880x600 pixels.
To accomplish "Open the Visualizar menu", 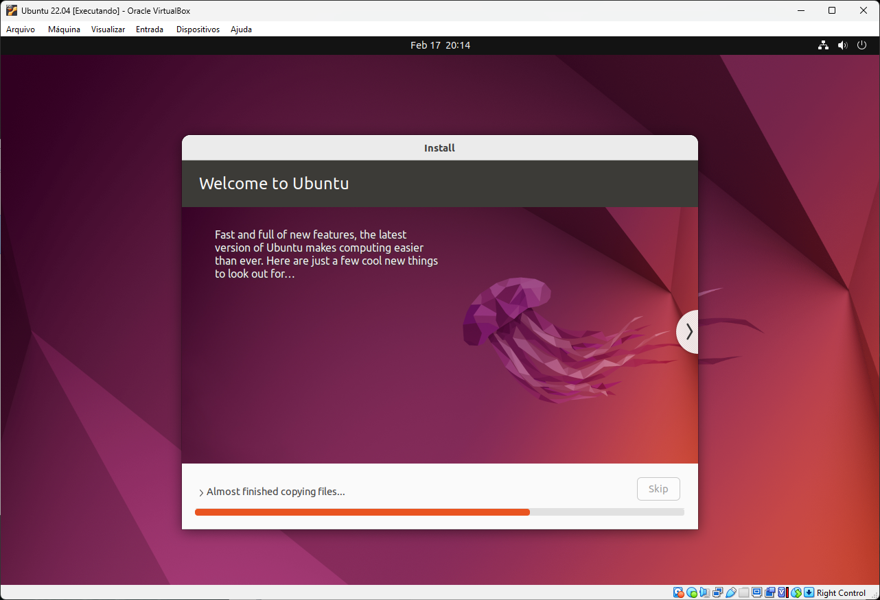I will coord(108,29).
